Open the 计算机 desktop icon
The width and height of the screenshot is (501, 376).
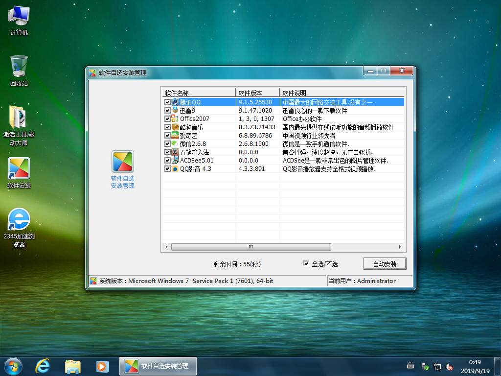(19, 21)
